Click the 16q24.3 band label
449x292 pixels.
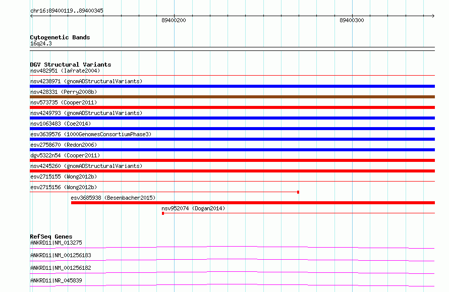tap(41, 43)
